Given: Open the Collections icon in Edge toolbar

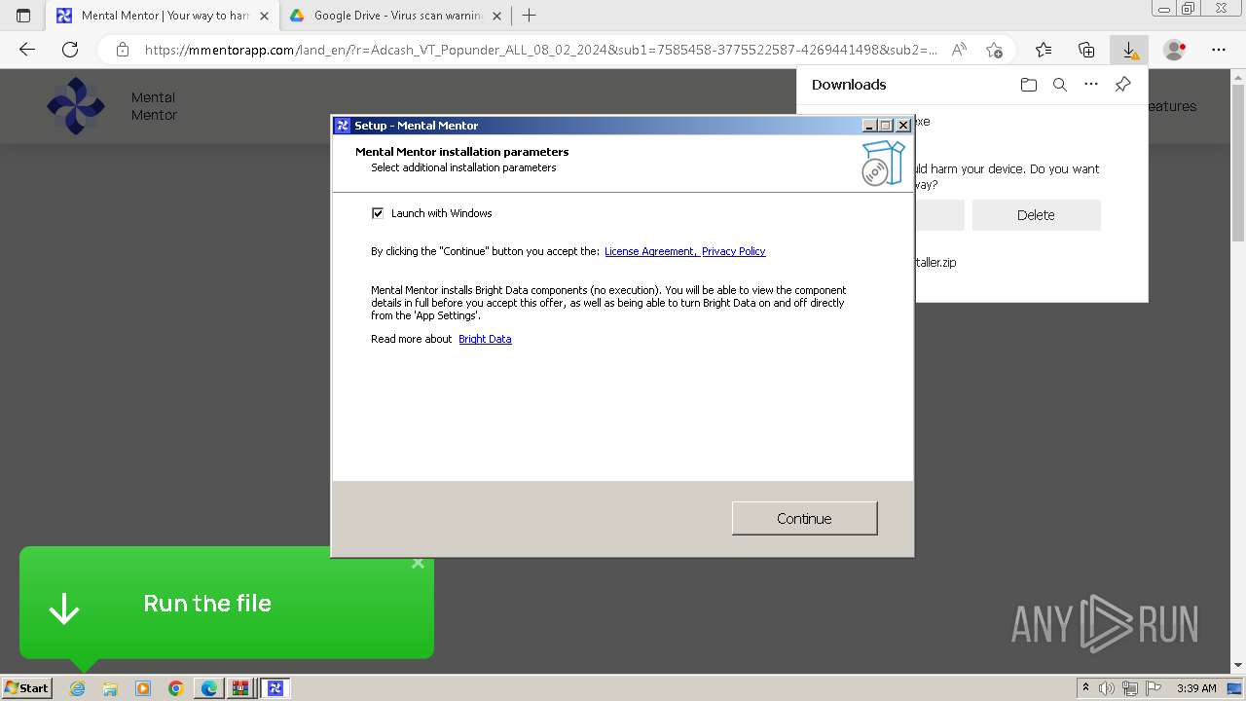Looking at the screenshot, I should point(1086,50).
